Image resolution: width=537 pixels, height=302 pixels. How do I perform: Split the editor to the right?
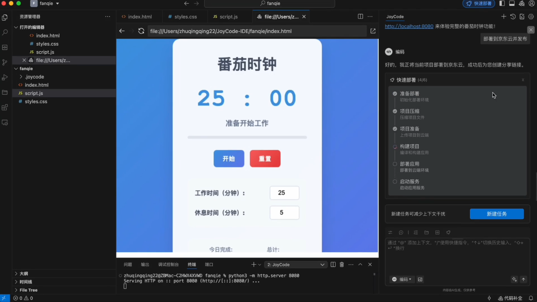tap(360, 16)
